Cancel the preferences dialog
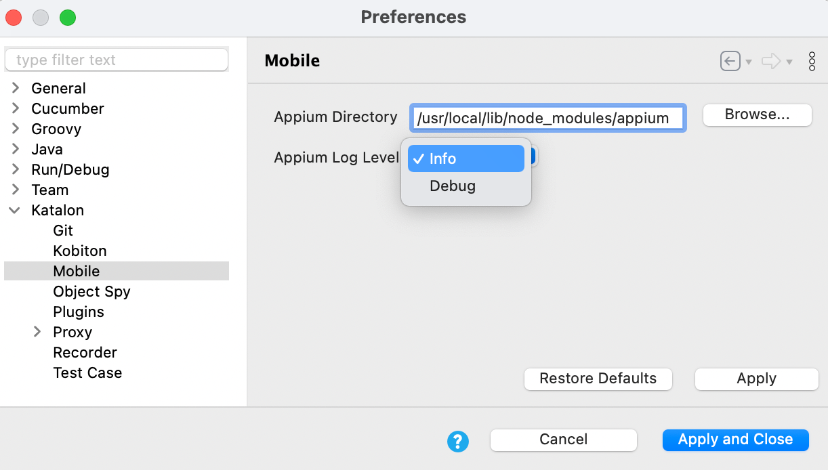Viewport: 828px width, 470px height. 563,440
